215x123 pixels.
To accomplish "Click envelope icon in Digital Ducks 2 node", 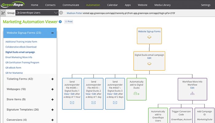I will coord(93,102).
